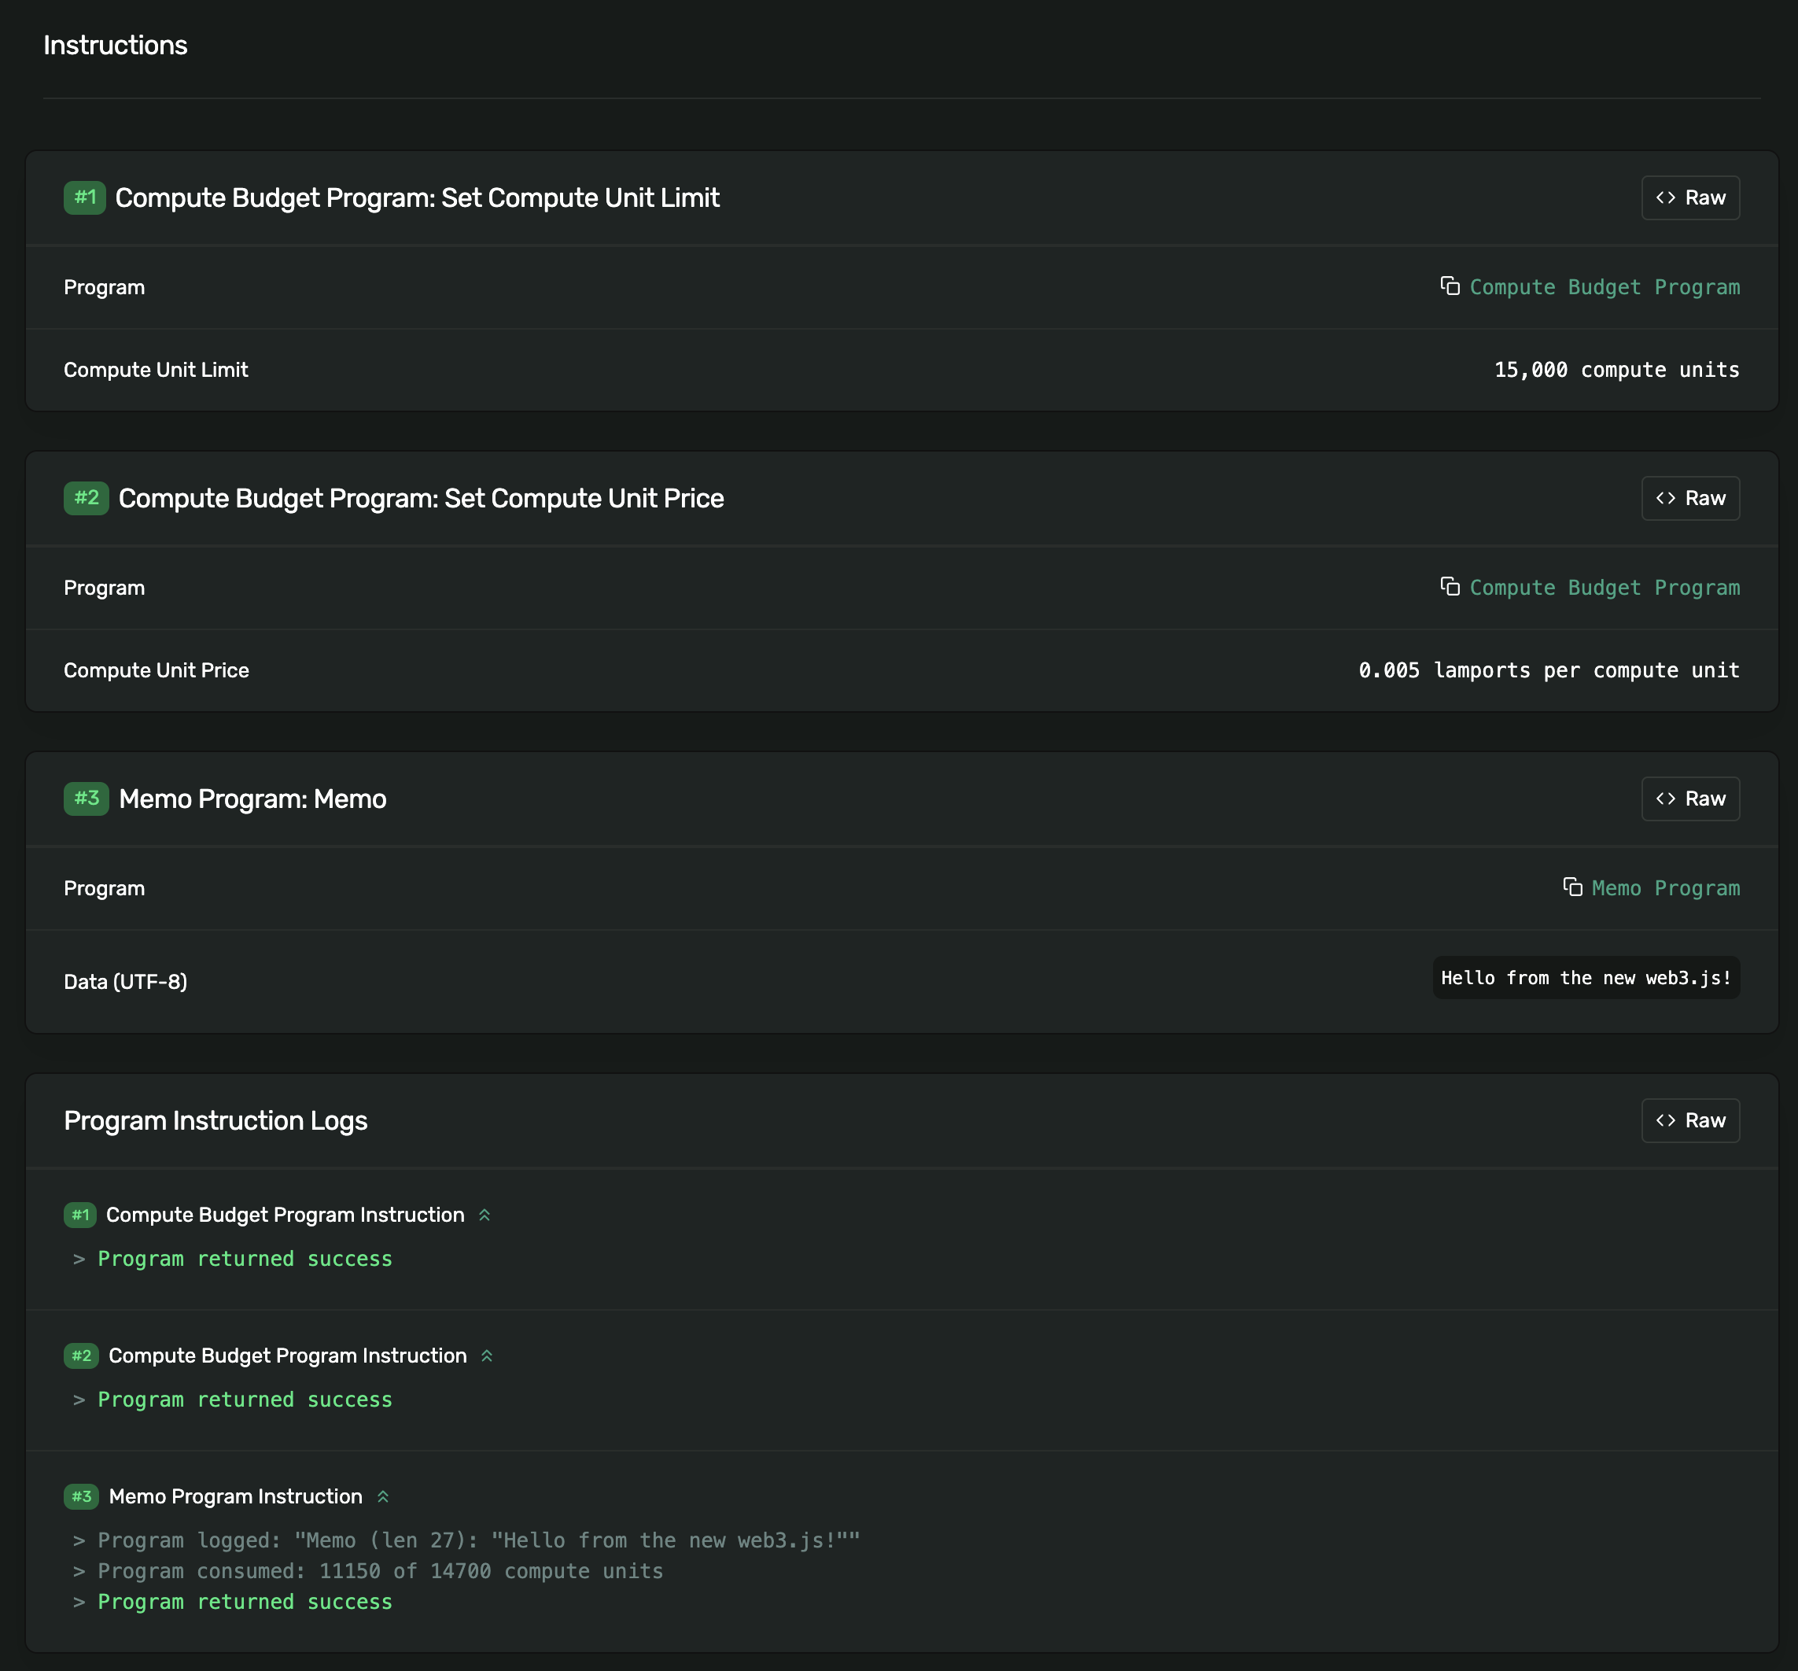Image resolution: width=1798 pixels, height=1671 pixels.
Task: Show raw view for Set Compute Unit Price
Action: pos(1689,498)
